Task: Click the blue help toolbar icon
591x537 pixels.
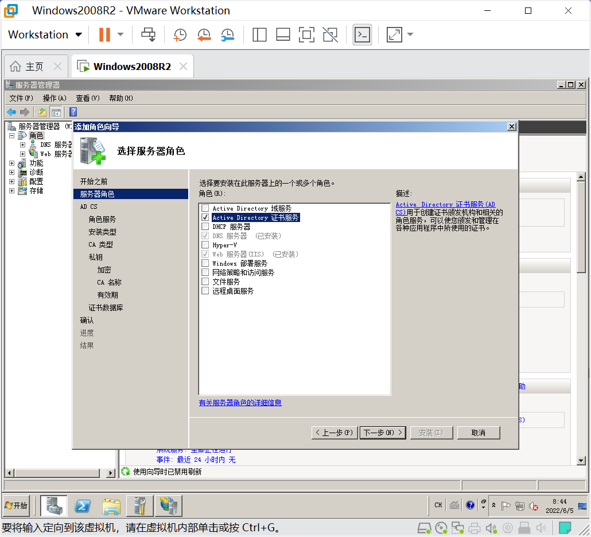Action: [x=73, y=112]
